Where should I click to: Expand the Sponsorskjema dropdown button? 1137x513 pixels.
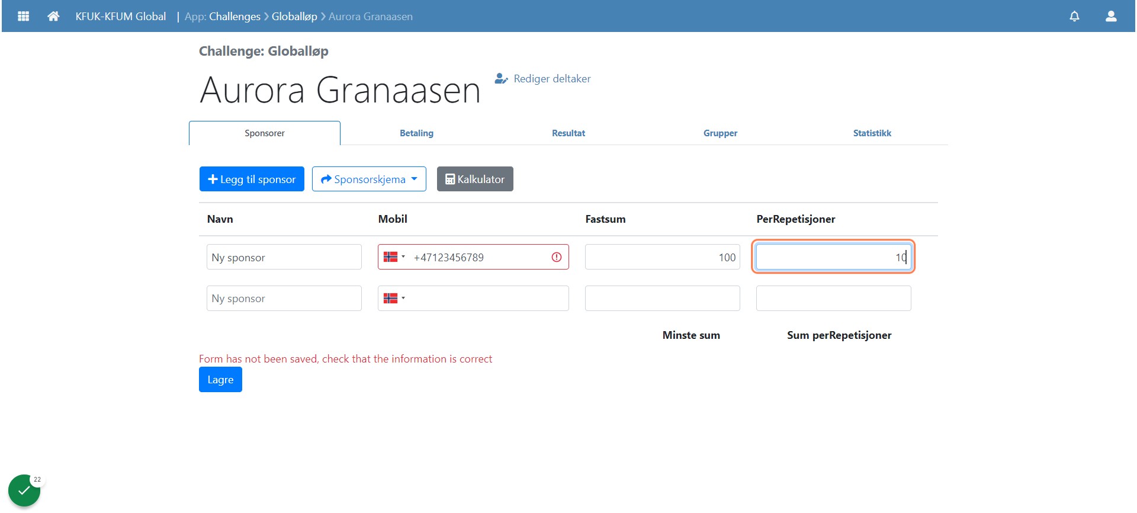click(x=369, y=179)
